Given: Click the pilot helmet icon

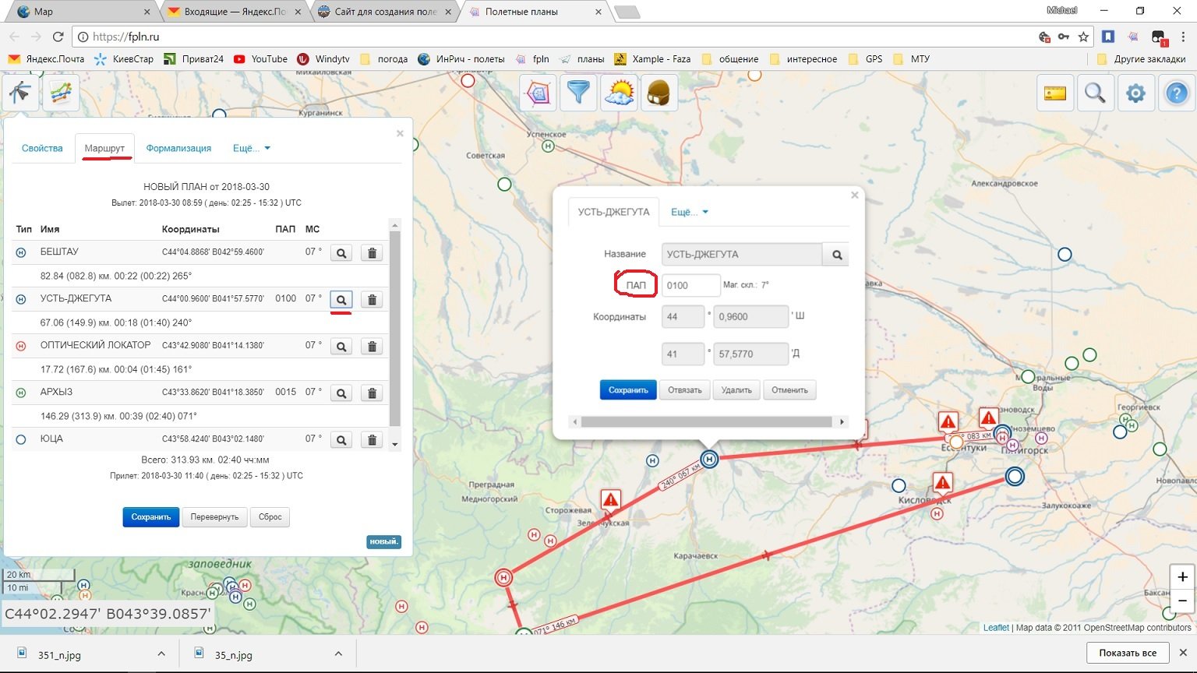Looking at the screenshot, I should tap(659, 93).
